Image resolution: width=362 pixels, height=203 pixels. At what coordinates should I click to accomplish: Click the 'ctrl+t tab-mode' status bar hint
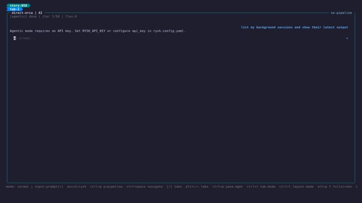point(261,187)
